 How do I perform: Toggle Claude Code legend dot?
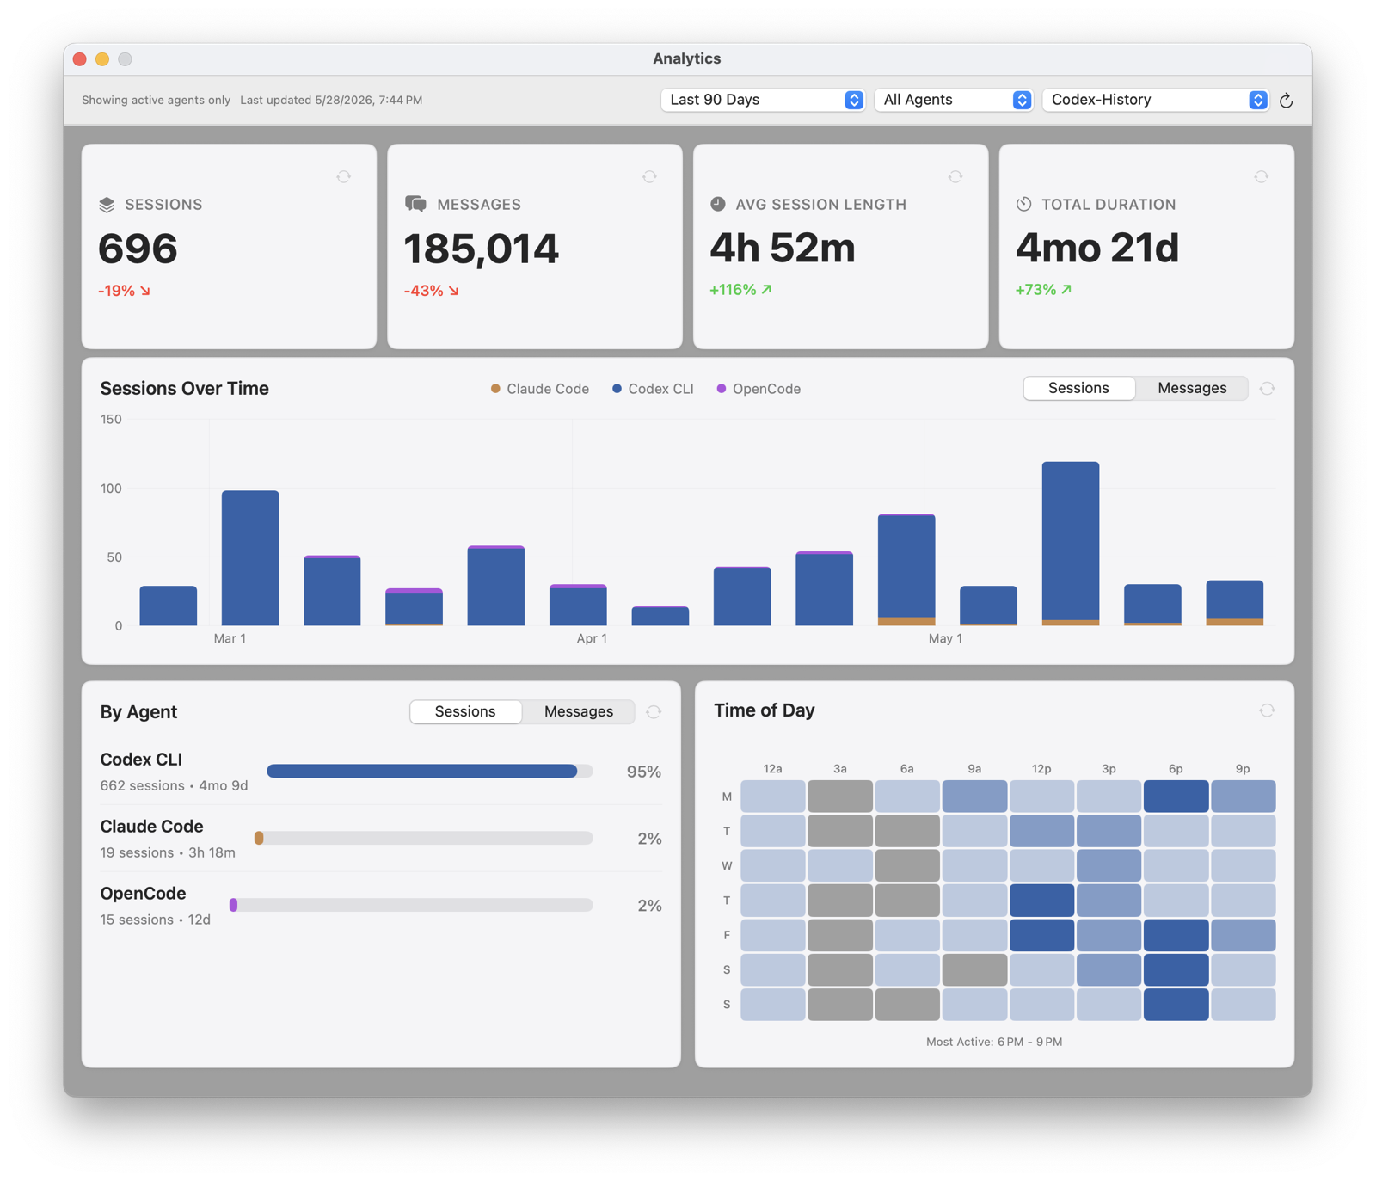(x=495, y=389)
